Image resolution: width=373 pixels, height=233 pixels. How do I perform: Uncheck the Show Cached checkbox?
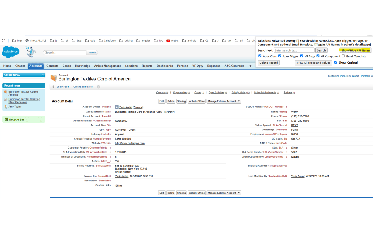[x=335, y=62]
